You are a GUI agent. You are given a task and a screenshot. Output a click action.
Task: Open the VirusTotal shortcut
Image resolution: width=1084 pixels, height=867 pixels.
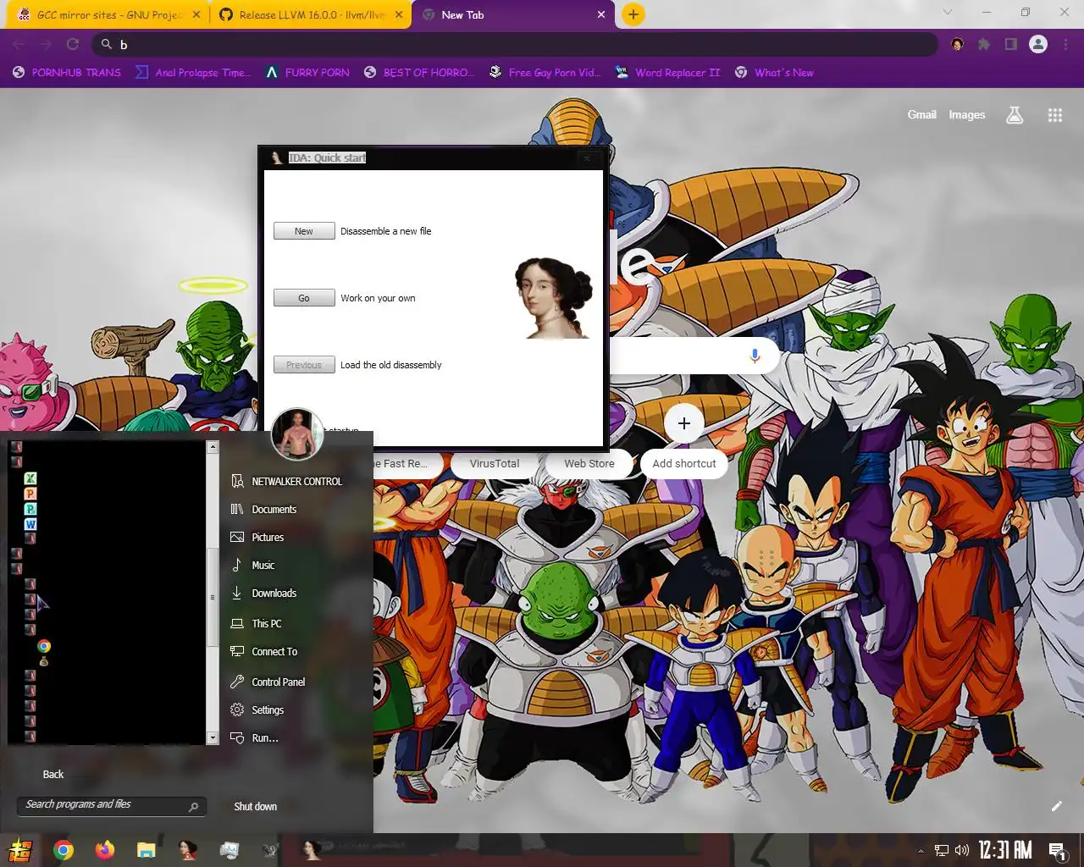point(495,463)
